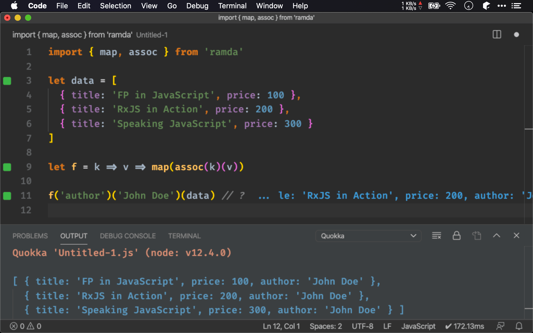Click the 'Speaking JavaScript' output line

coord(214,310)
